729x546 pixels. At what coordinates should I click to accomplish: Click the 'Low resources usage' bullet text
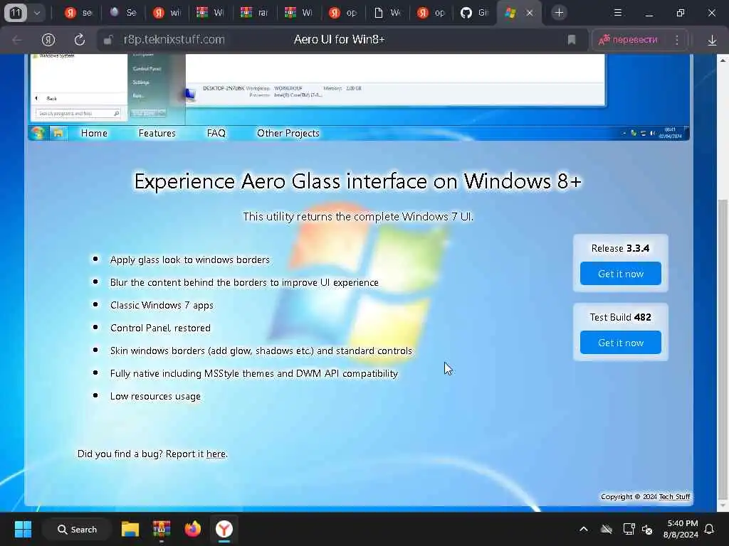[155, 396]
